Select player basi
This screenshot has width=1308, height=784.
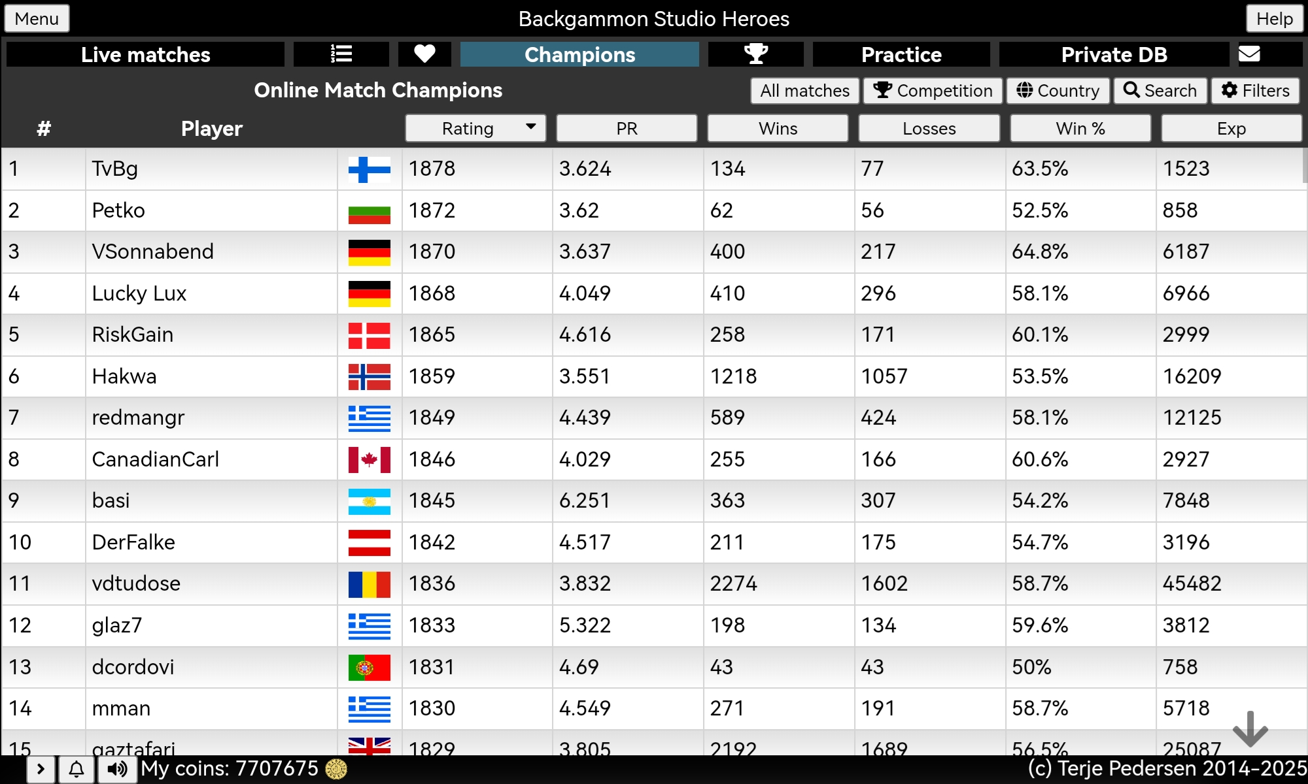(x=111, y=501)
